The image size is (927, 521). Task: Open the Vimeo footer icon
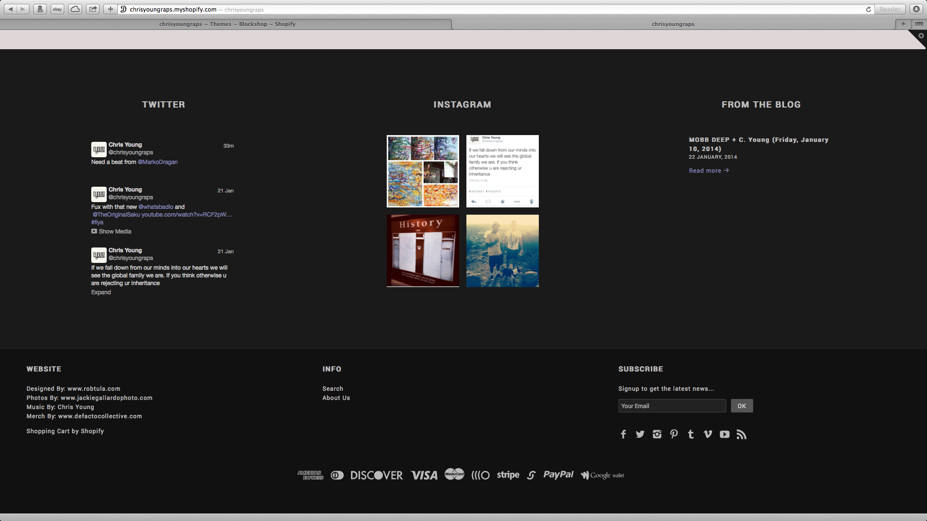coord(708,435)
